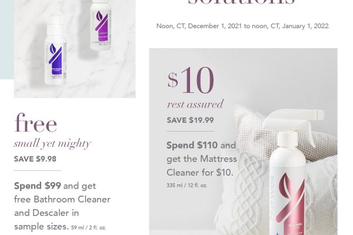Viewport: 353px width, 235px height.
Task: Click the "SAVE $19.99" label
Action: 190,120
